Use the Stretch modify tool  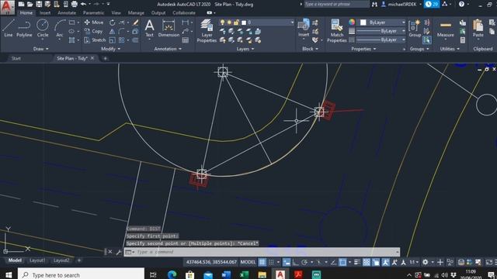tap(95, 40)
